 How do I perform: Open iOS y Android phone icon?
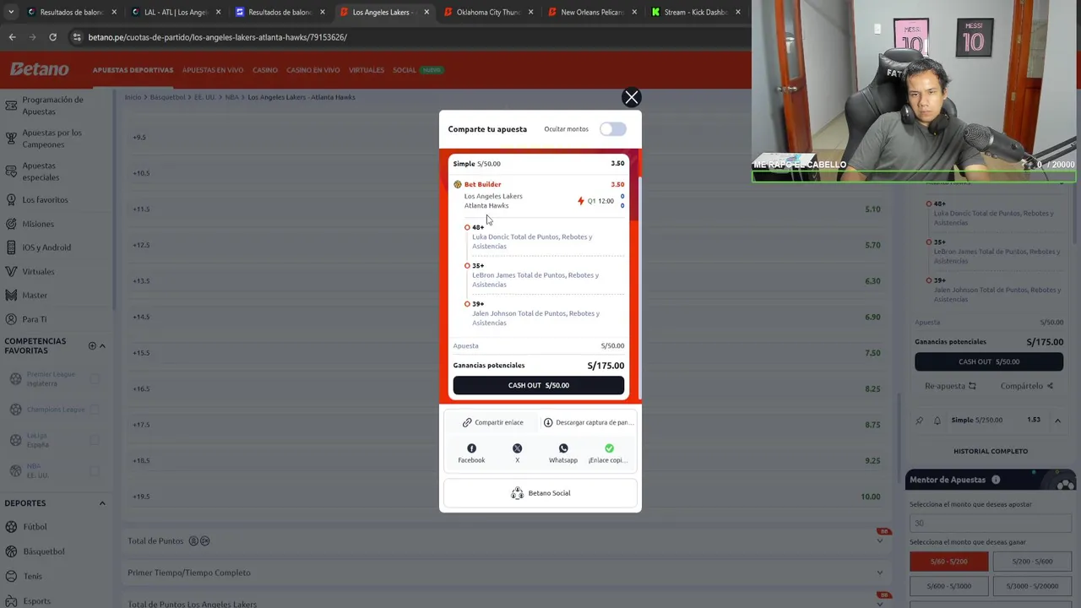[x=11, y=247]
